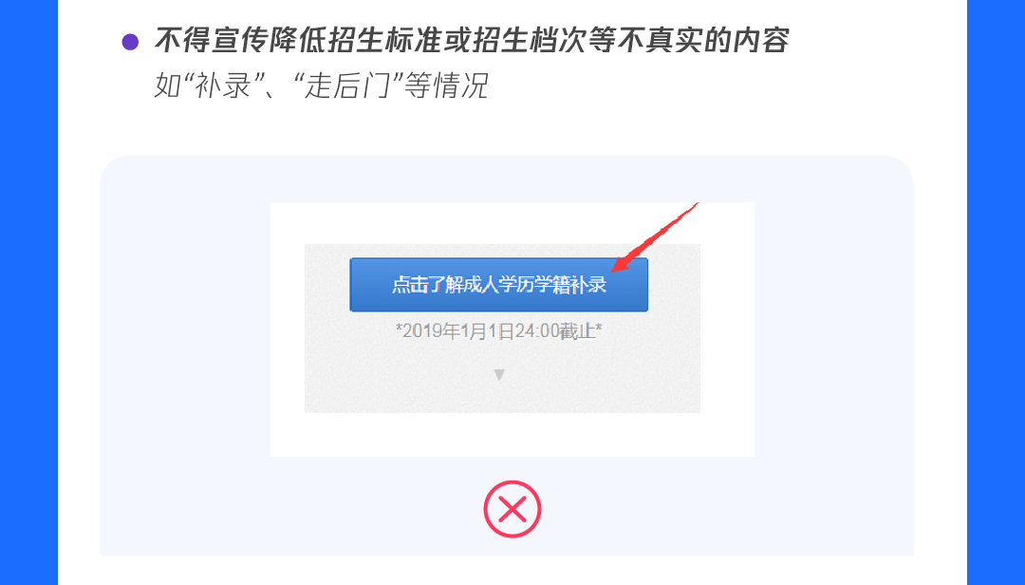Click the red circled X icon

(512, 509)
